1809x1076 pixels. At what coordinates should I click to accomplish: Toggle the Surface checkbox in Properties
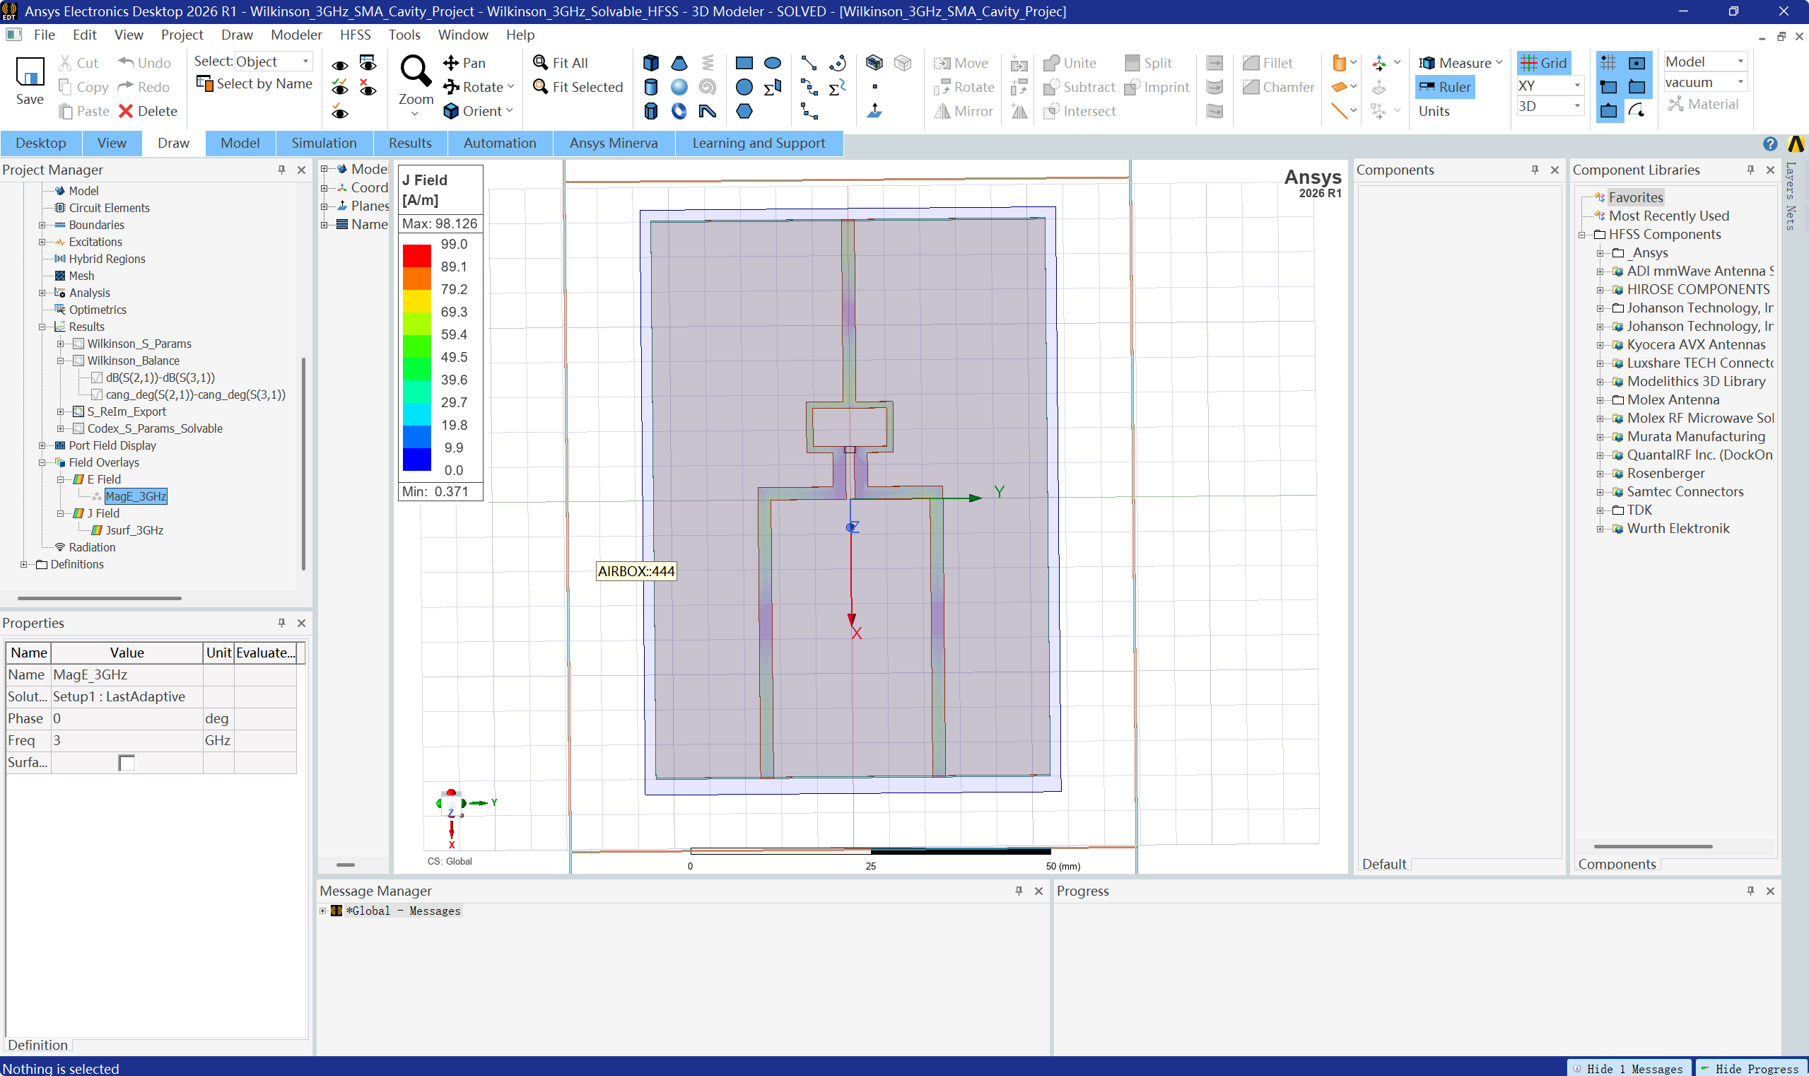click(126, 763)
